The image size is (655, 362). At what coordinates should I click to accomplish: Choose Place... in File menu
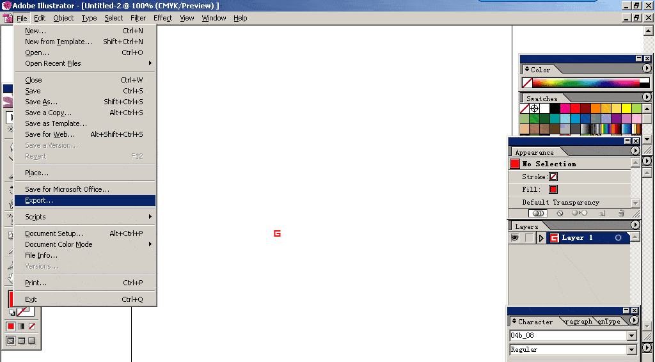click(x=85, y=173)
